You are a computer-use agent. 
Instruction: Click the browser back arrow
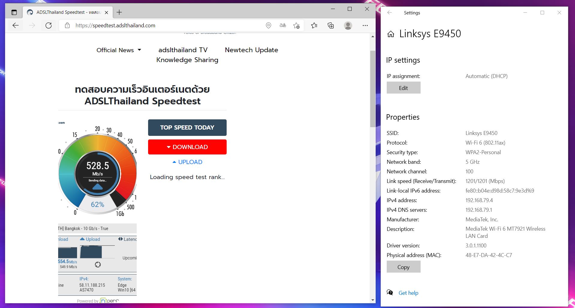pyautogui.click(x=16, y=25)
